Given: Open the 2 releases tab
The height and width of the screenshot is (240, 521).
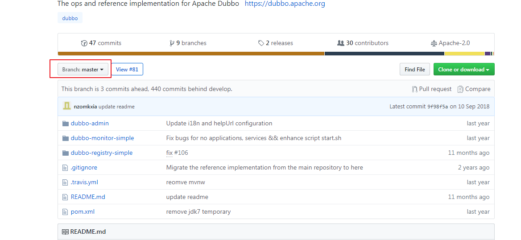Looking at the screenshot, I should [x=276, y=43].
